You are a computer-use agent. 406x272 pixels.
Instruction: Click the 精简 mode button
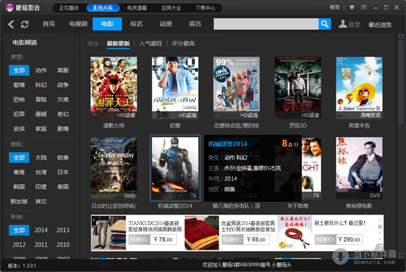(x=334, y=7)
